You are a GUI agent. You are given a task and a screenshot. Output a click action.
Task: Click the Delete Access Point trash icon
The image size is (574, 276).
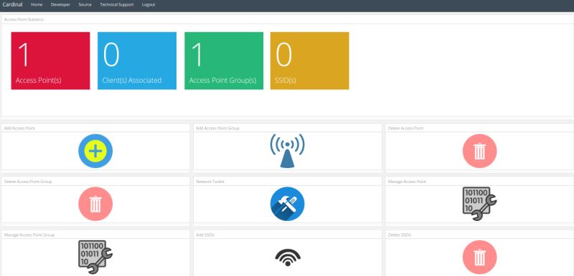479,151
